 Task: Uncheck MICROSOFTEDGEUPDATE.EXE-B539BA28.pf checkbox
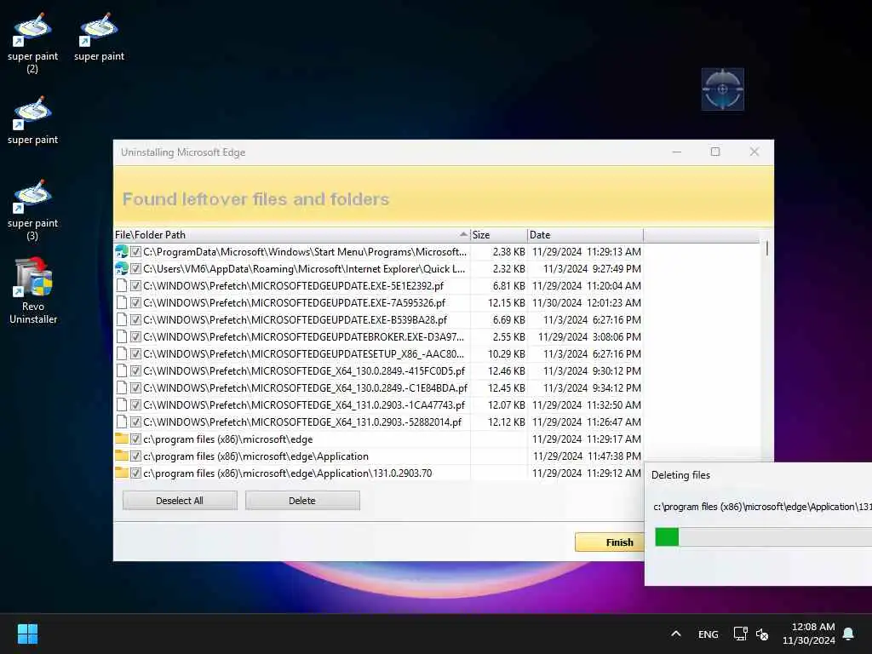[x=135, y=320]
